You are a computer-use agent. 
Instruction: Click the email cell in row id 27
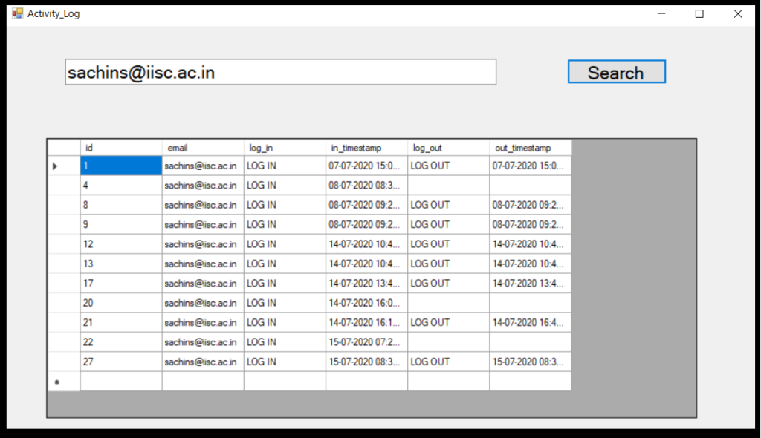point(202,362)
